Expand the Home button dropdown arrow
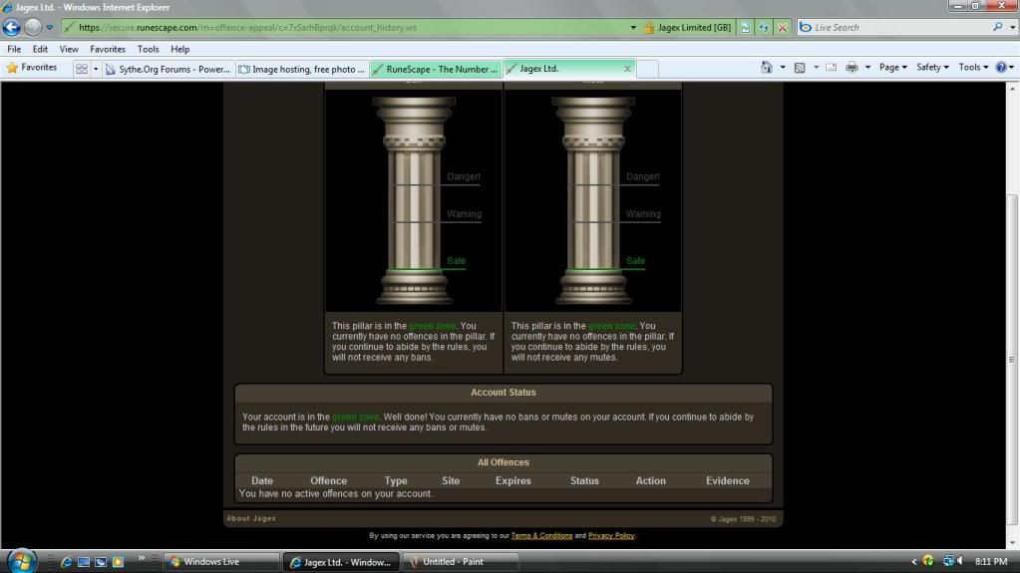Image resolution: width=1020 pixels, height=573 pixels. [x=783, y=67]
